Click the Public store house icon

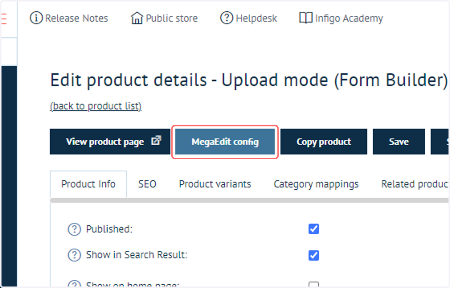tap(137, 18)
